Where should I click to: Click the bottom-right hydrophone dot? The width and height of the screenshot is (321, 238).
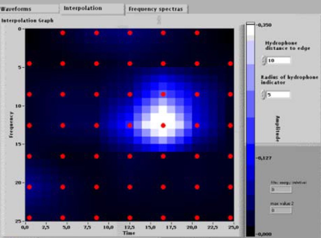pos(230,218)
